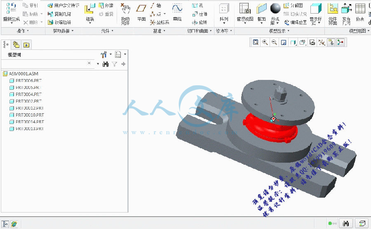This screenshot has width=371, height=229.
Task: Click the Plane (平面) datum icon
Action: coord(141,9)
